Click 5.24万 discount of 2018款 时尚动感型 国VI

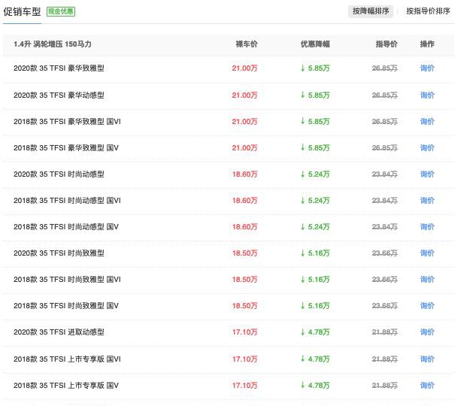(x=315, y=201)
